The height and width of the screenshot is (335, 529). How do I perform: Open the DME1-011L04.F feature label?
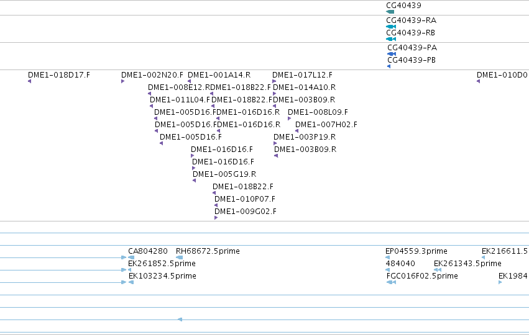pos(180,100)
